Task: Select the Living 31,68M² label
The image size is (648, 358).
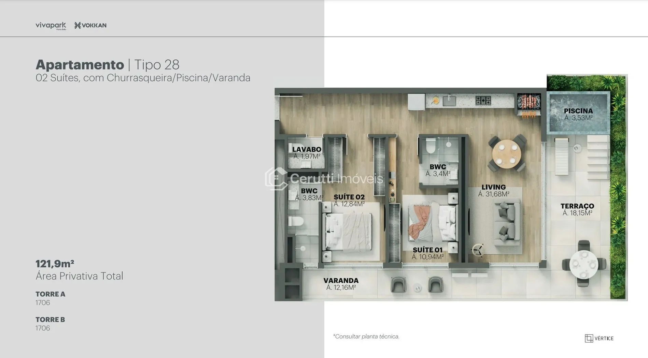Action: [x=493, y=191]
